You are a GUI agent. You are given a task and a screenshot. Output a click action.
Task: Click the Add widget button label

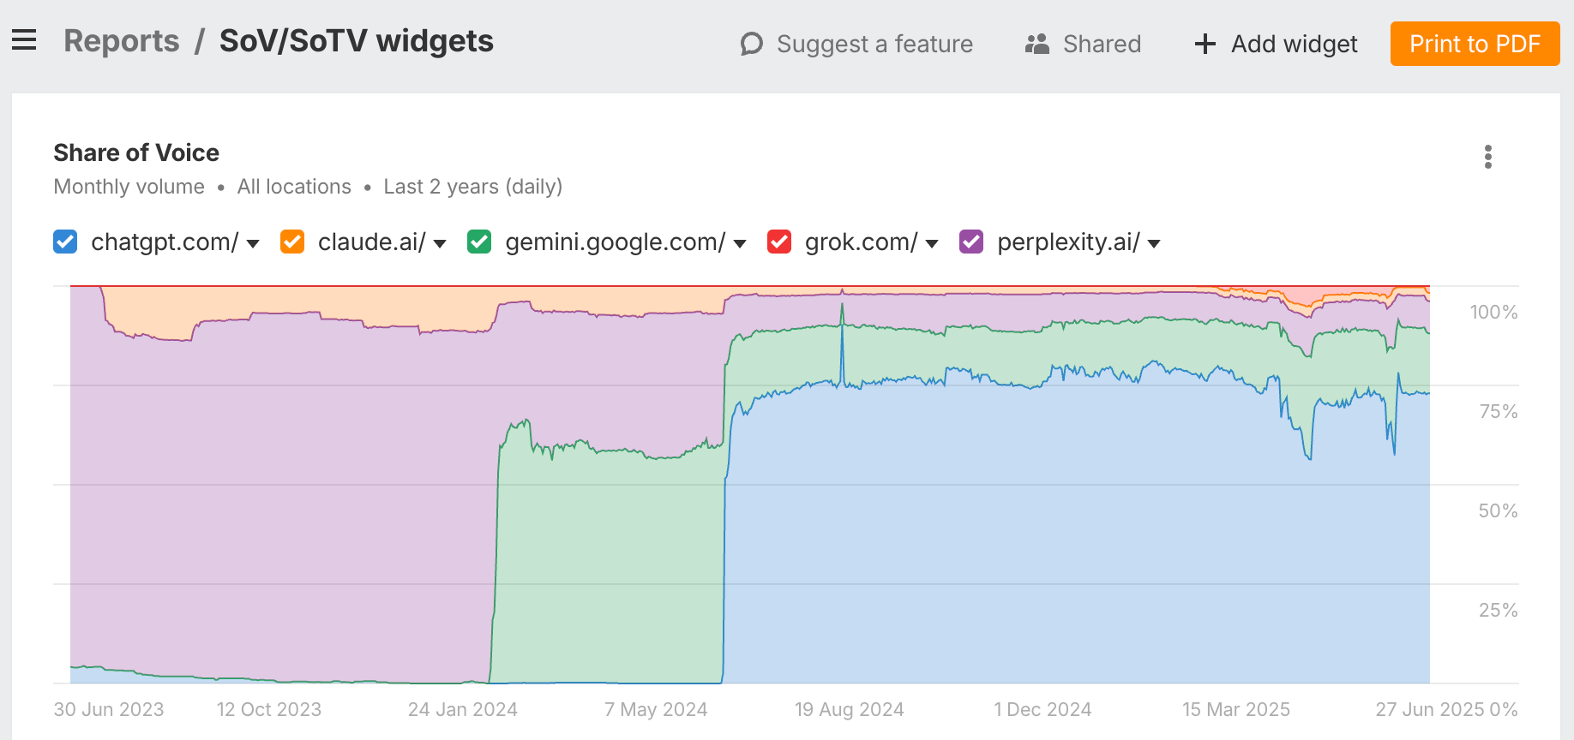pyautogui.click(x=1295, y=44)
